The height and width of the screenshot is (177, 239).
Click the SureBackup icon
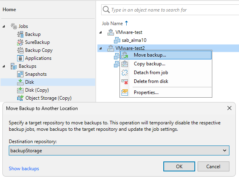tap(20, 42)
